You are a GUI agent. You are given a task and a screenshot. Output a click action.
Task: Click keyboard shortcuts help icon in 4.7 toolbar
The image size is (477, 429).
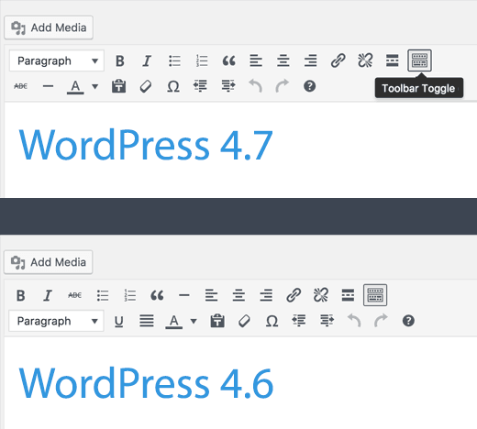(x=309, y=86)
